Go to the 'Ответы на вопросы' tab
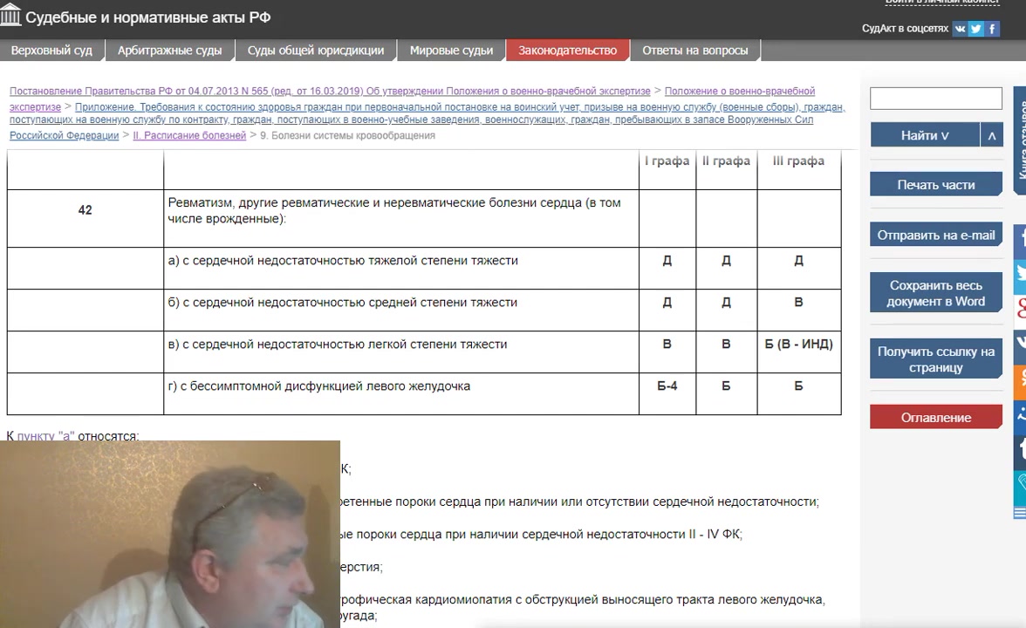1026x628 pixels. (694, 51)
